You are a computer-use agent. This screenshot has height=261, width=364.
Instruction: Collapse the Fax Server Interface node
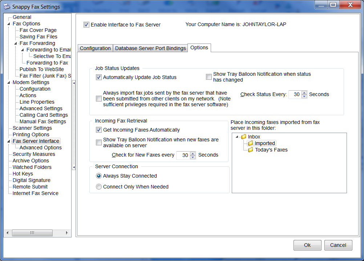pos(9,141)
